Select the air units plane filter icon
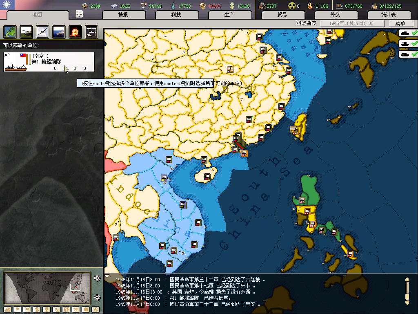 (42, 32)
